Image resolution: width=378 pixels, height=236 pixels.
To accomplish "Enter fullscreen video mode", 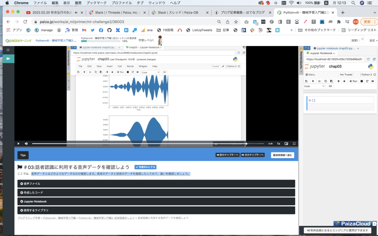I will pyautogui.click(x=294, y=143).
